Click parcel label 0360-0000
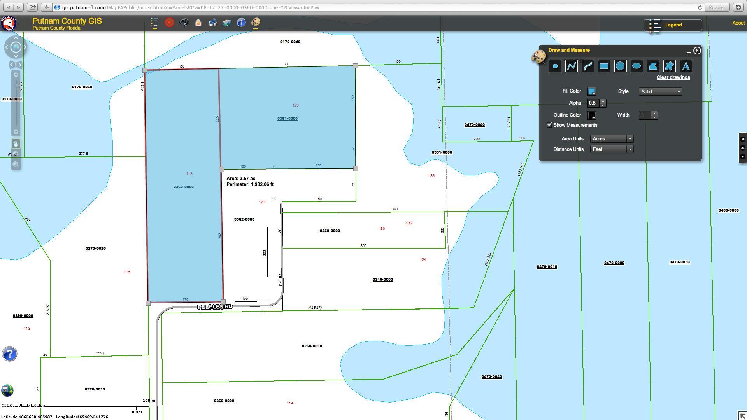 coord(184,187)
